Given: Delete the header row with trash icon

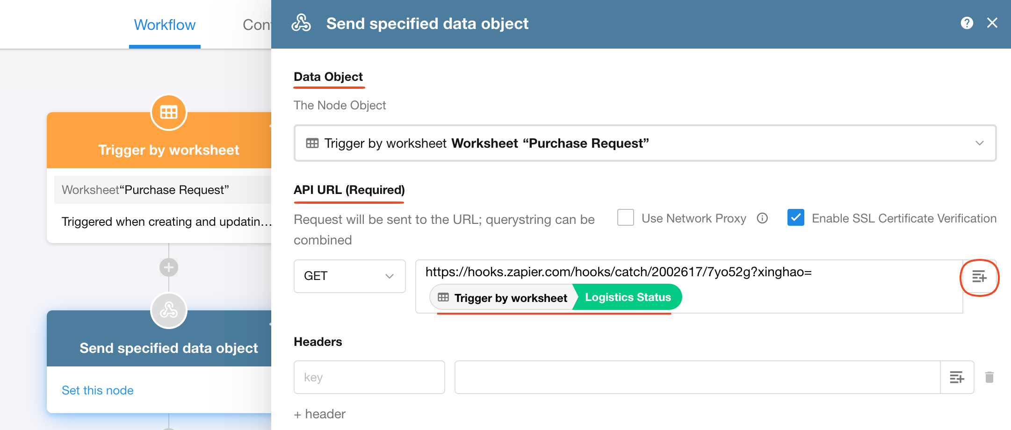Looking at the screenshot, I should [x=989, y=377].
